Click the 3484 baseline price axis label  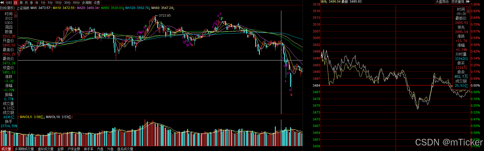[x=316, y=86]
